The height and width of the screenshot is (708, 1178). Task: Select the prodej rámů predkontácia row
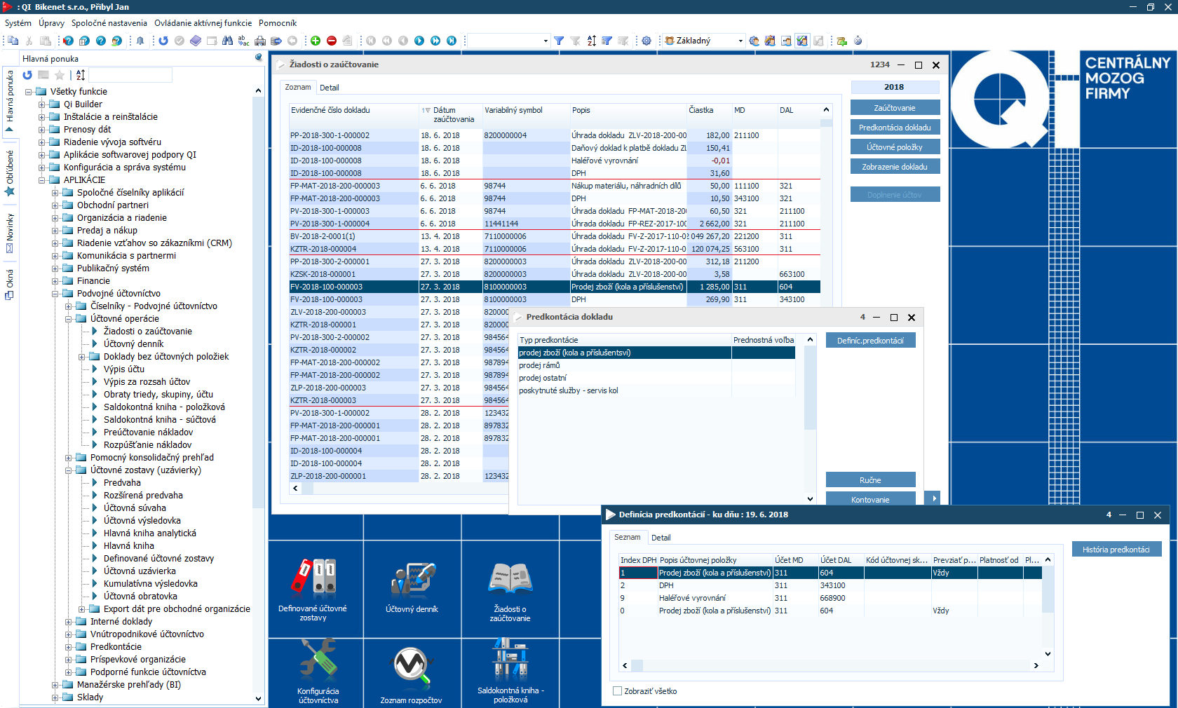(x=539, y=365)
